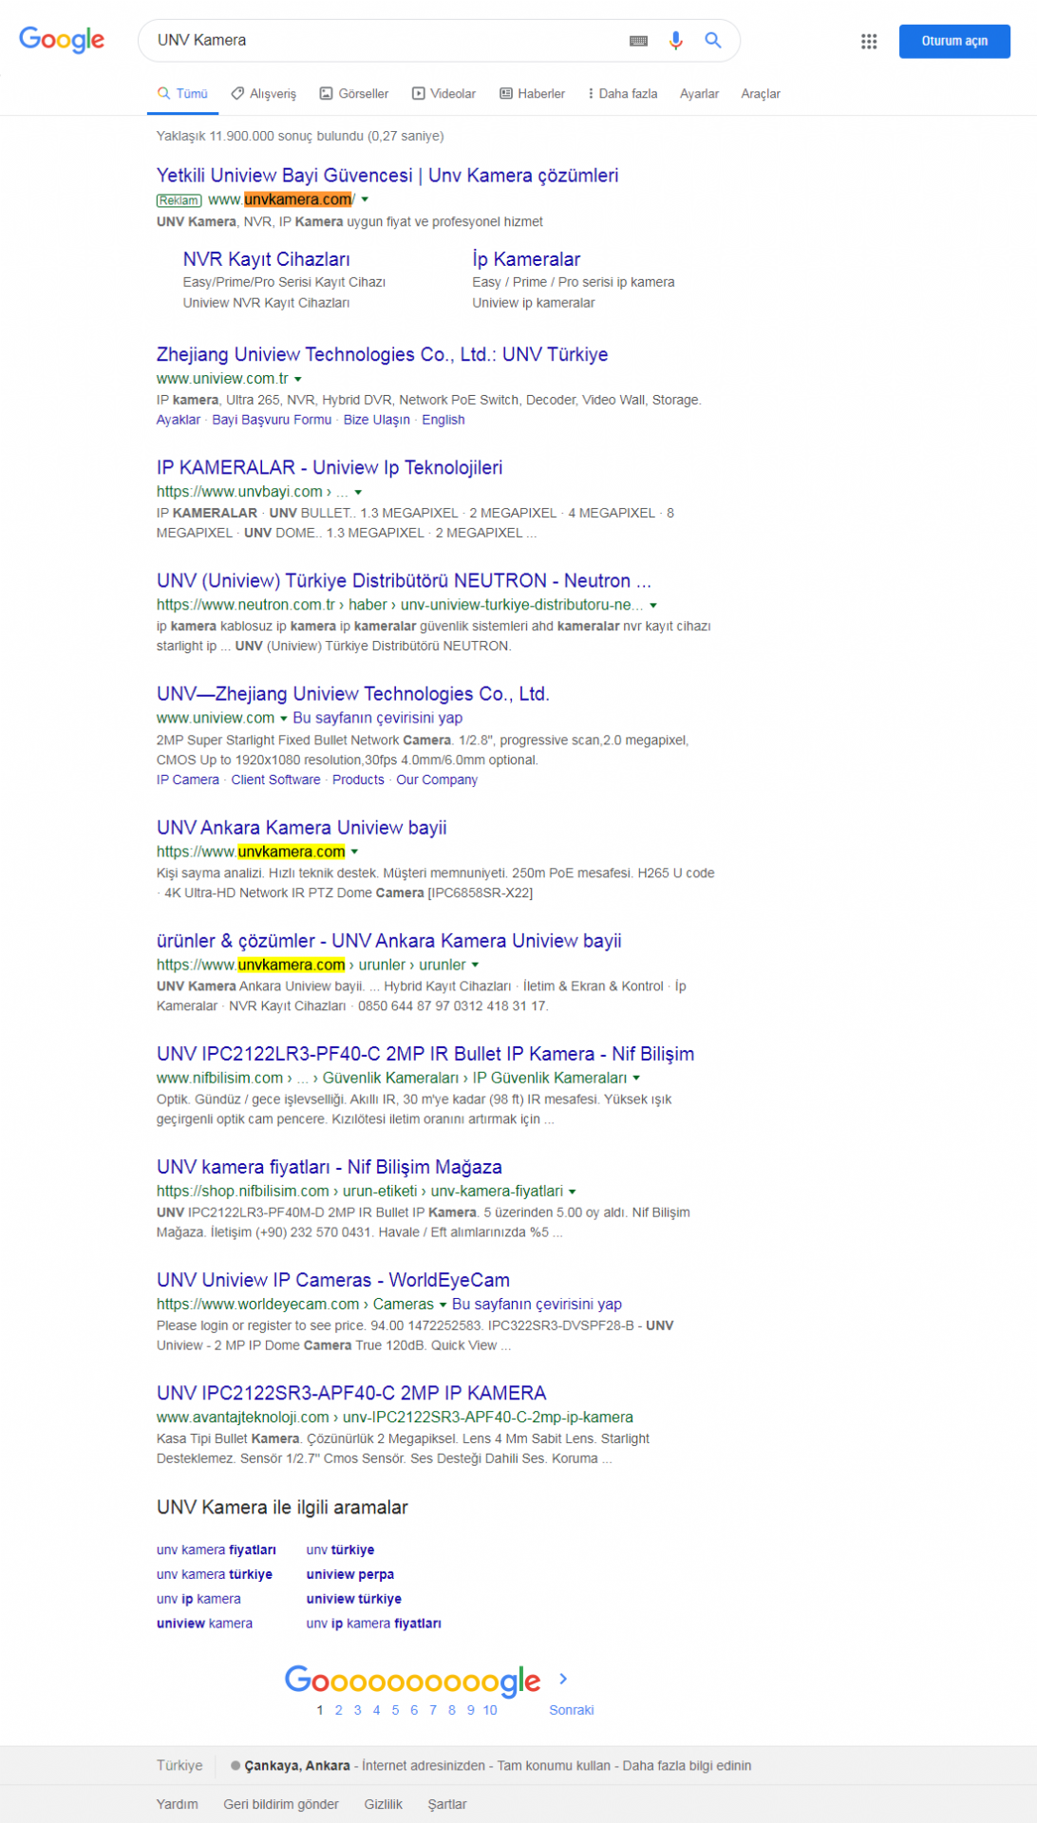
Task: Click the Google logo
Action: click(x=62, y=40)
